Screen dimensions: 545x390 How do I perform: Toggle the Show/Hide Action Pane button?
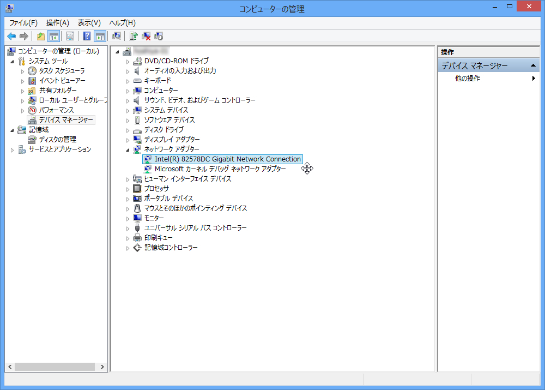(100, 36)
